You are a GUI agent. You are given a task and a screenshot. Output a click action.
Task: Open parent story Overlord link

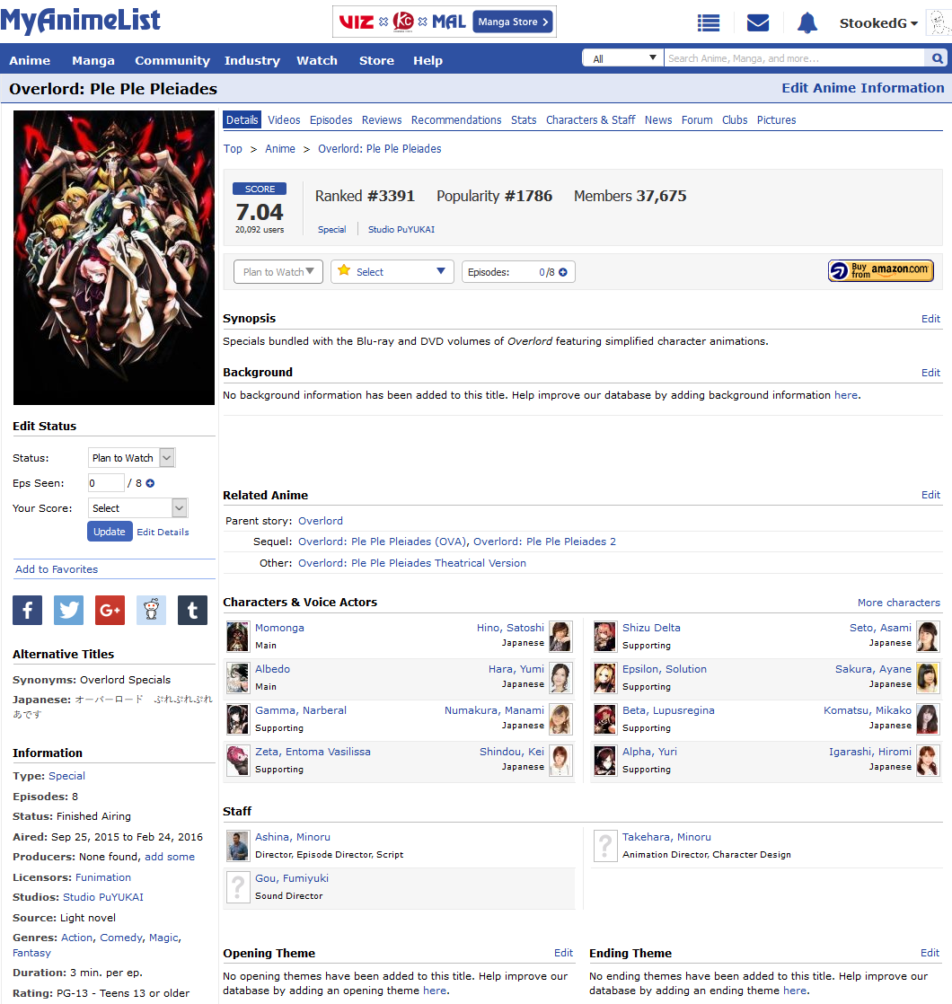321,521
